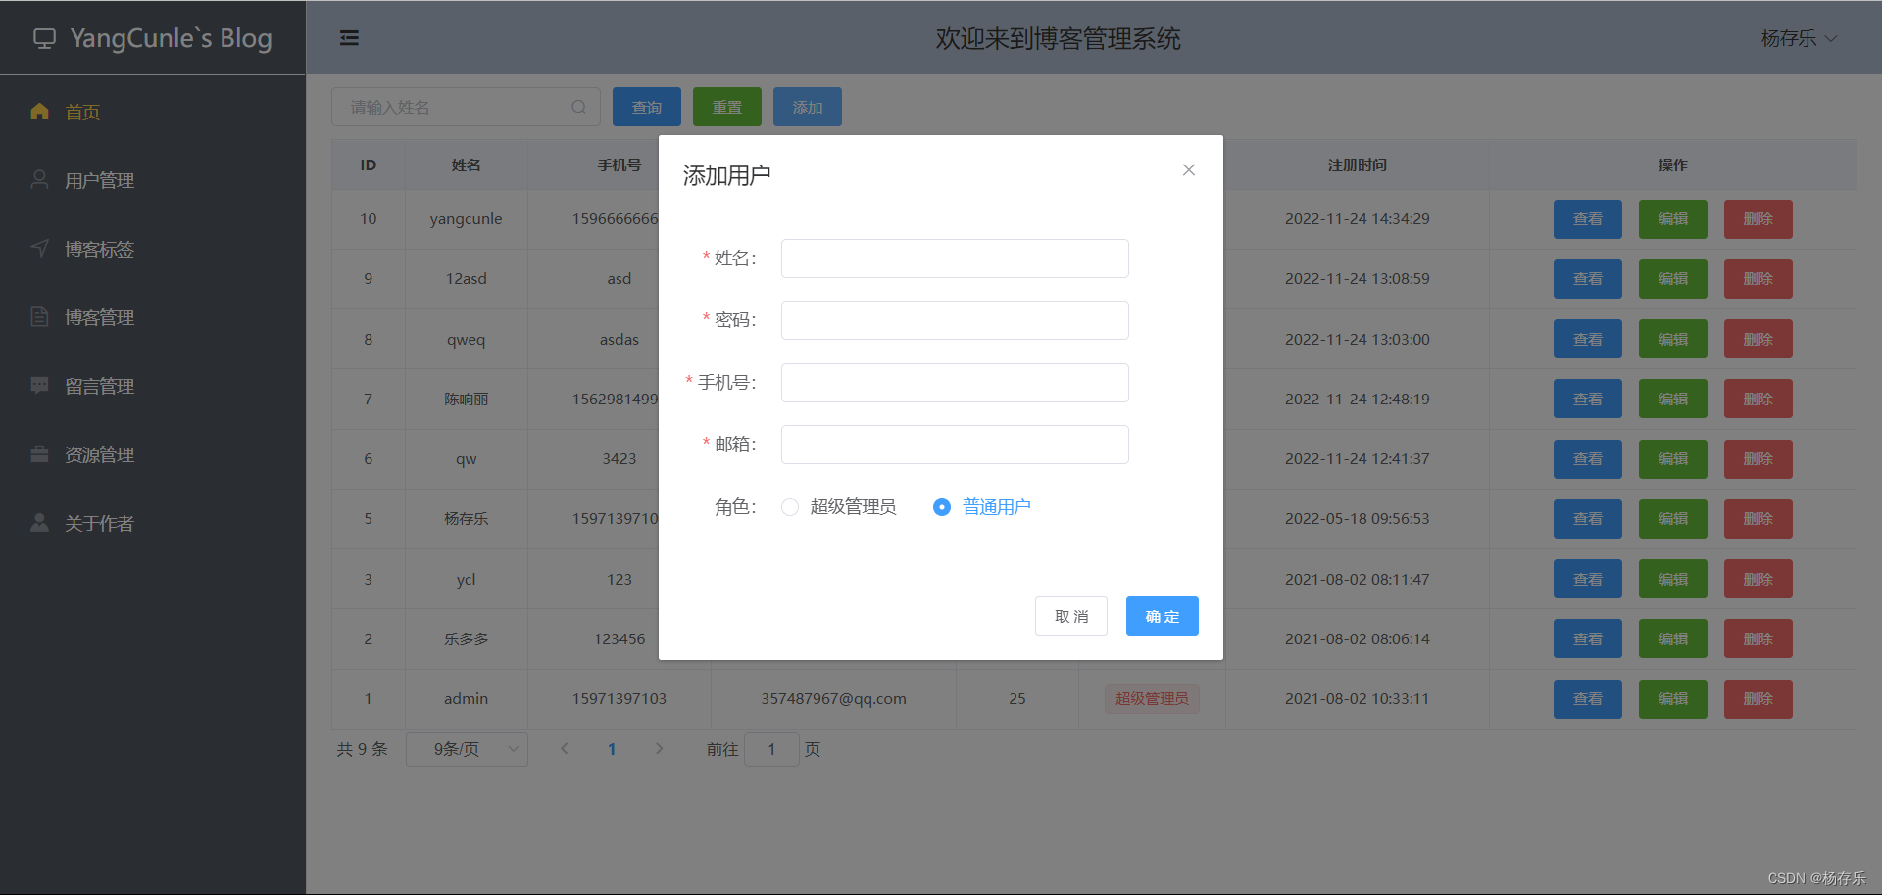This screenshot has height=895, width=1882.
Task: Open 留言管理 menu item
Action: click(153, 386)
